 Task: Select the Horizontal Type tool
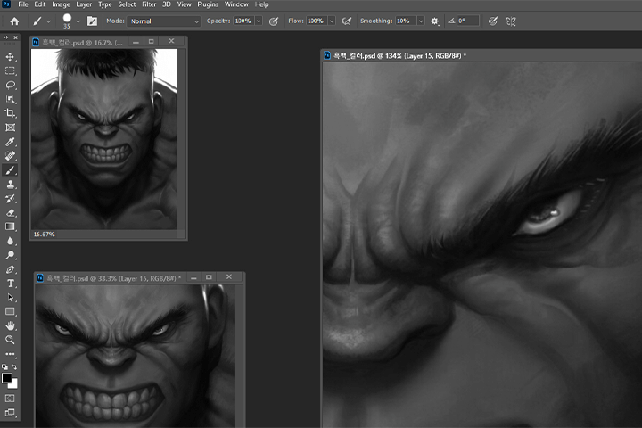(x=10, y=284)
